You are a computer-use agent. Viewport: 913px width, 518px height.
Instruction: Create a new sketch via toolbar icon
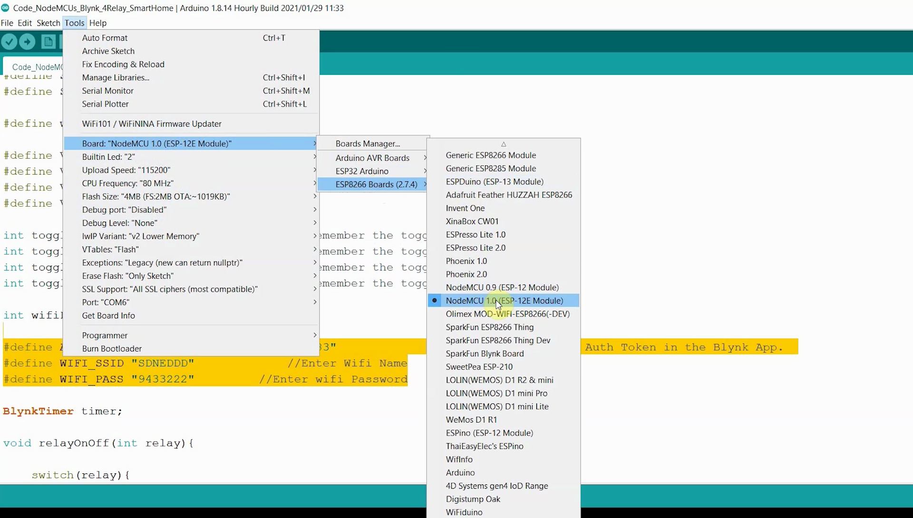(x=48, y=42)
